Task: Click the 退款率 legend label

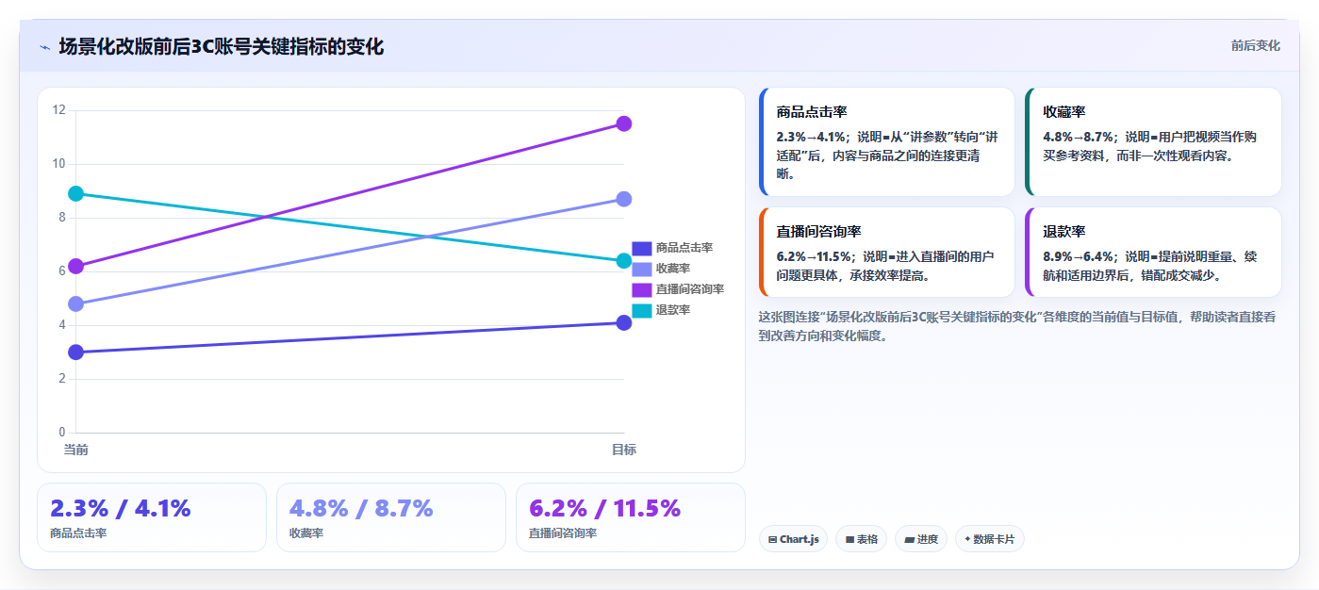Action: pyautogui.click(x=673, y=310)
